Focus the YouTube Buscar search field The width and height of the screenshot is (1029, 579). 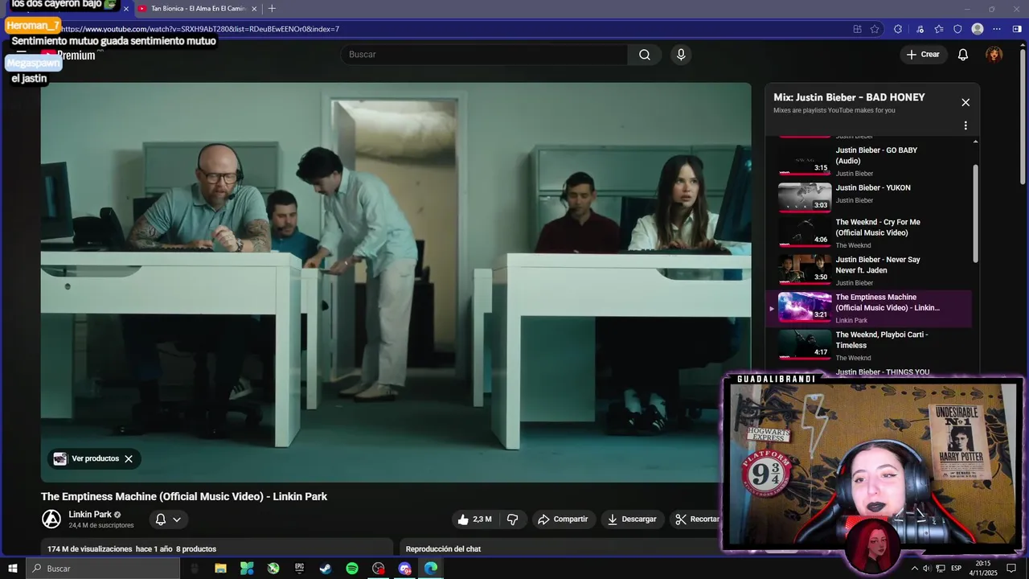click(484, 55)
